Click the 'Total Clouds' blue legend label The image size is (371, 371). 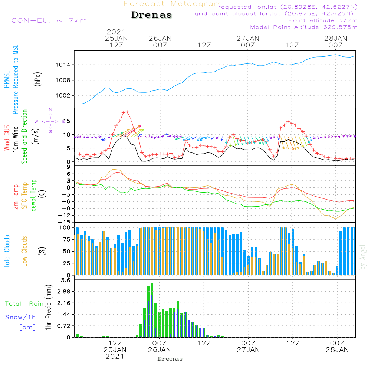[7, 251]
